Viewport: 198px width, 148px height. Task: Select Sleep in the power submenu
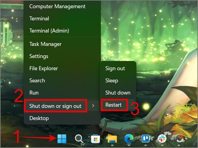pyautogui.click(x=112, y=81)
